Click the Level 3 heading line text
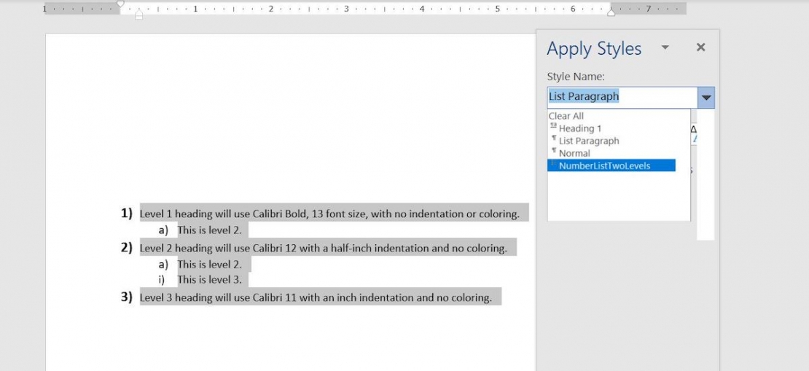This screenshot has height=371, width=809. pos(316,297)
